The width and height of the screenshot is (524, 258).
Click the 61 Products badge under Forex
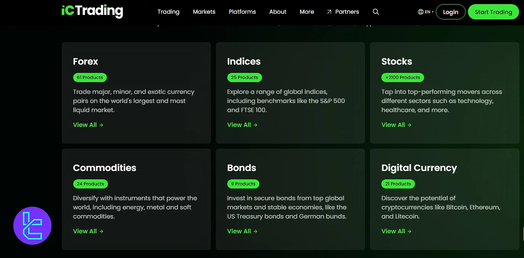point(90,78)
